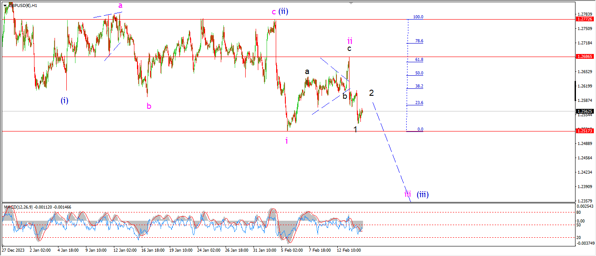Open the chart menu arrow beside GBPUSD

(5, 6)
